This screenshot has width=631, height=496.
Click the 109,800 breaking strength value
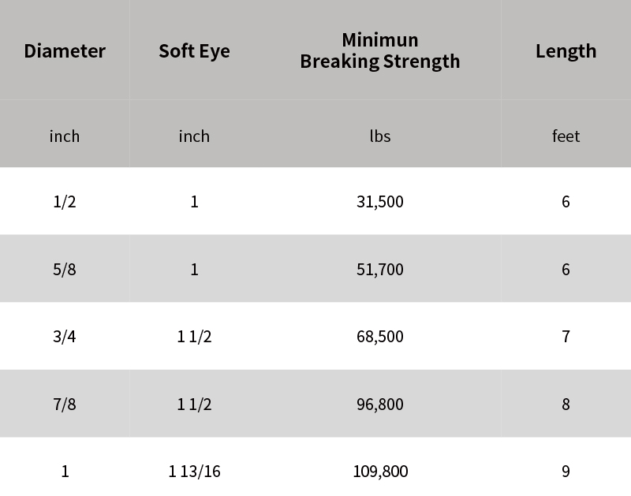click(x=380, y=471)
